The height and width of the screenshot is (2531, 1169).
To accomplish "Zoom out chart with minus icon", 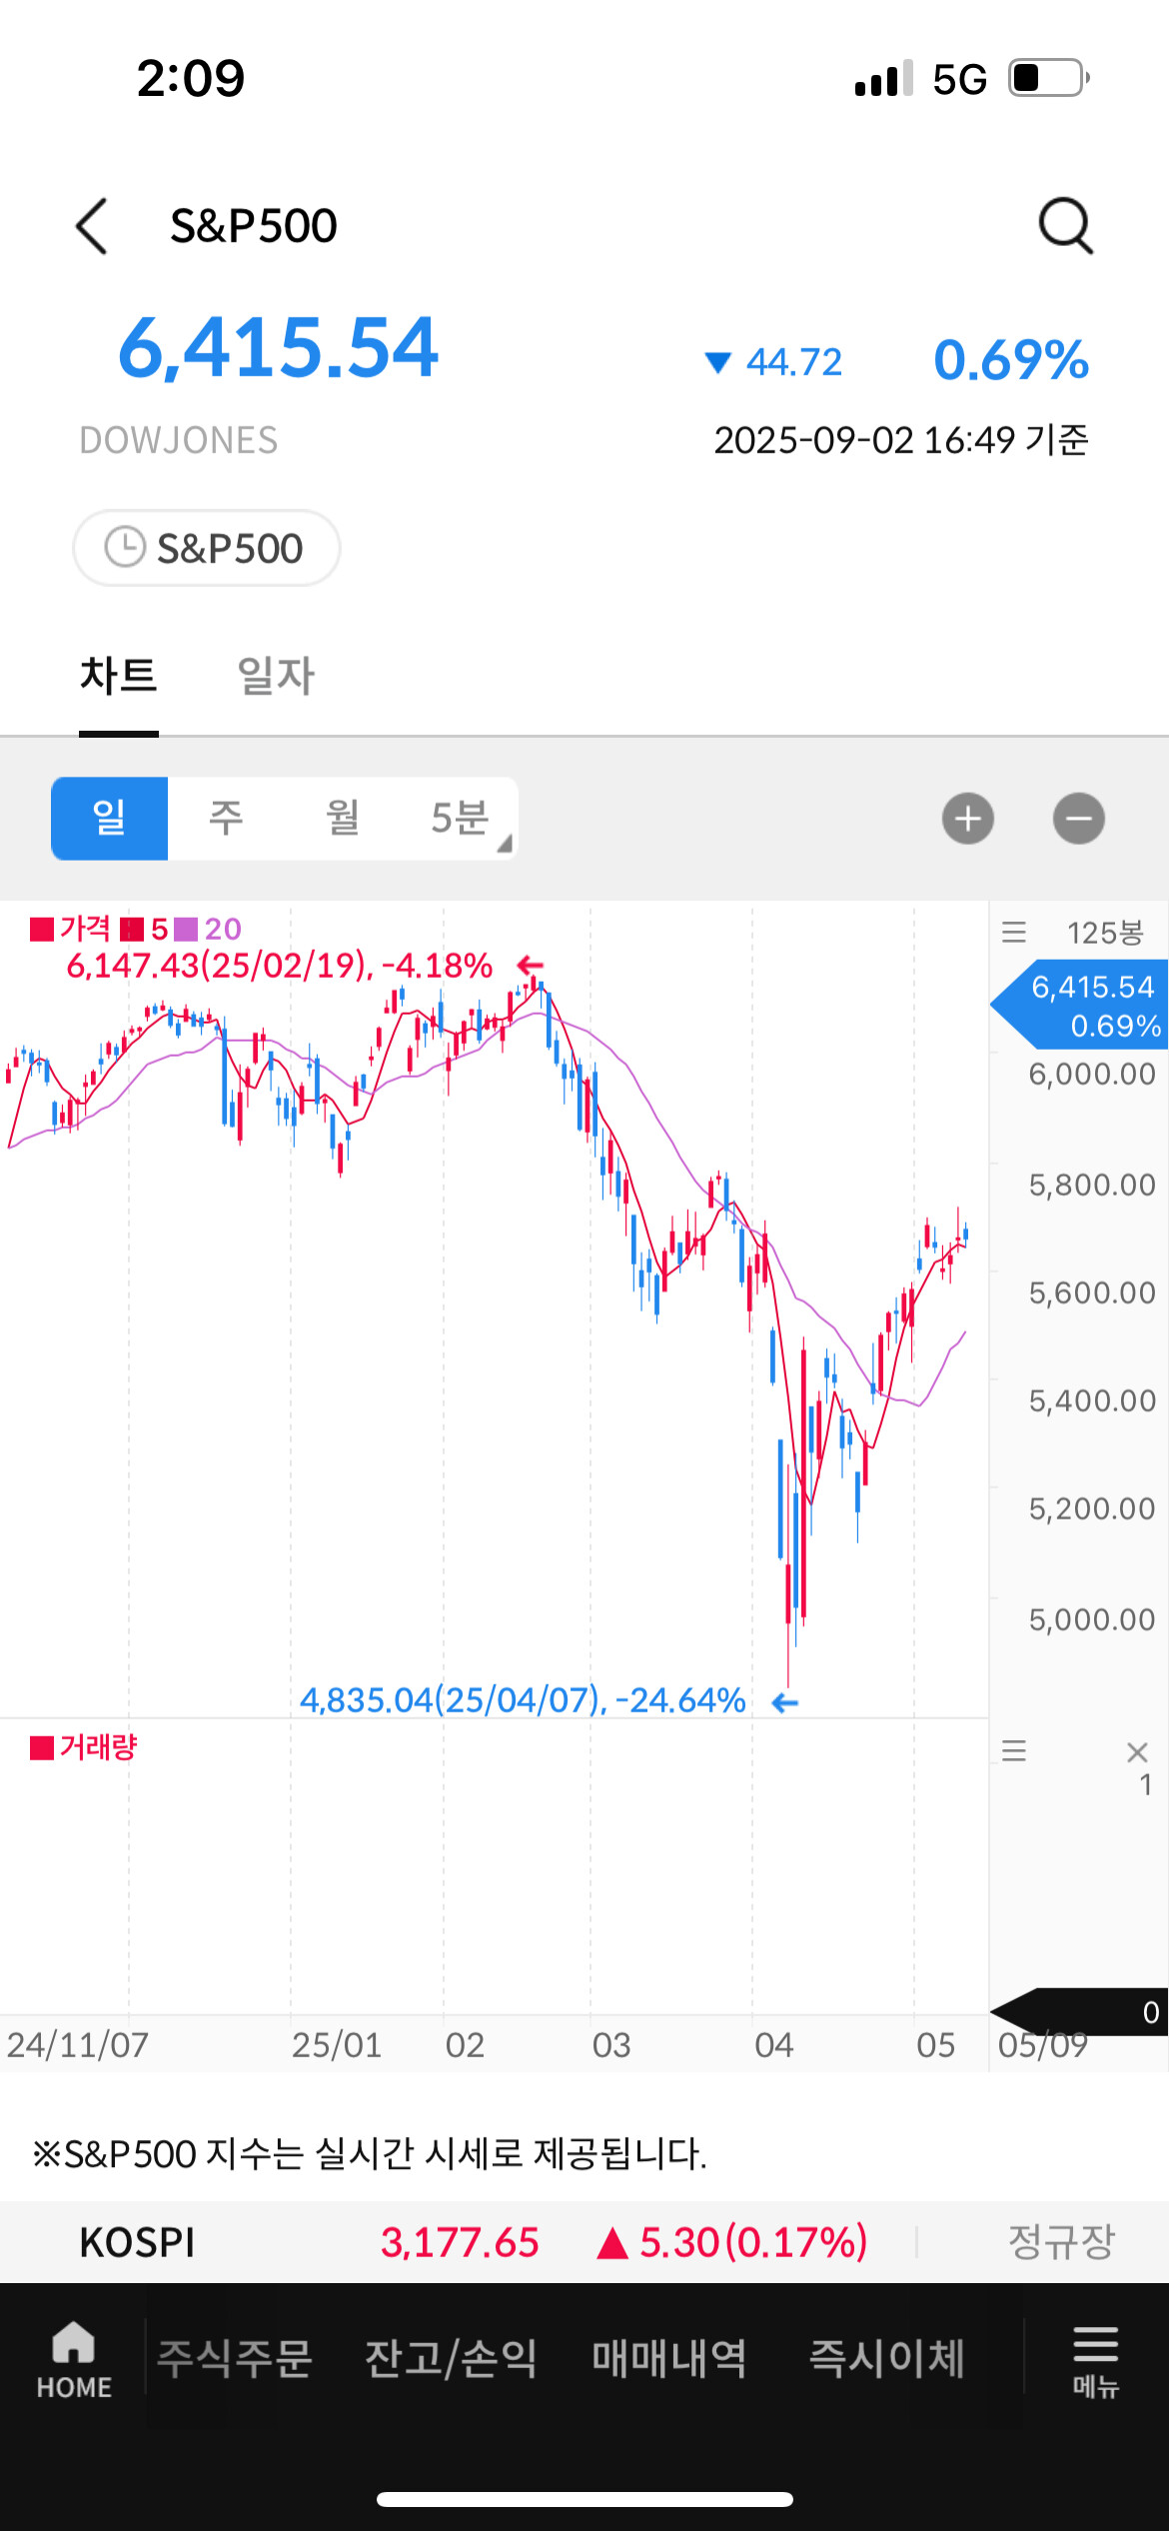I will click(1078, 820).
